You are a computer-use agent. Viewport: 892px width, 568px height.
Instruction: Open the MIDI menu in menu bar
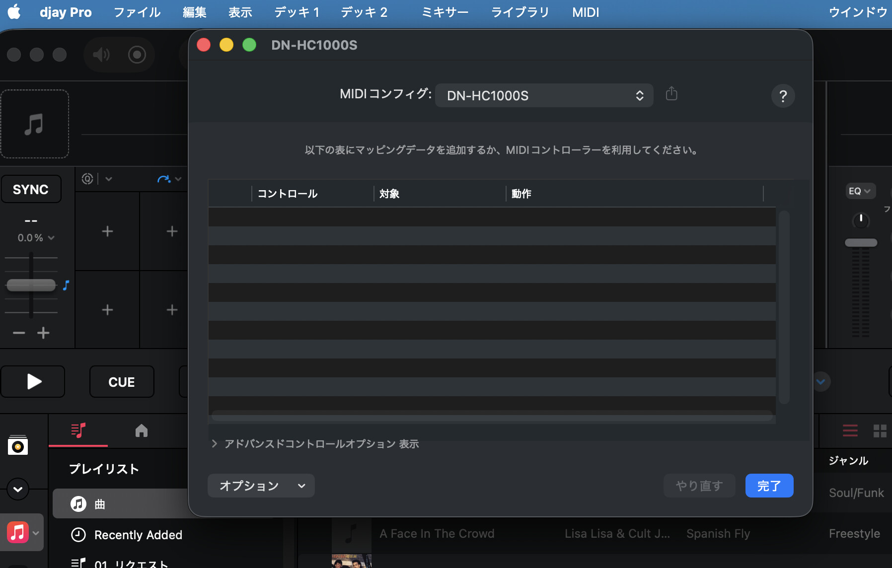(585, 12)
